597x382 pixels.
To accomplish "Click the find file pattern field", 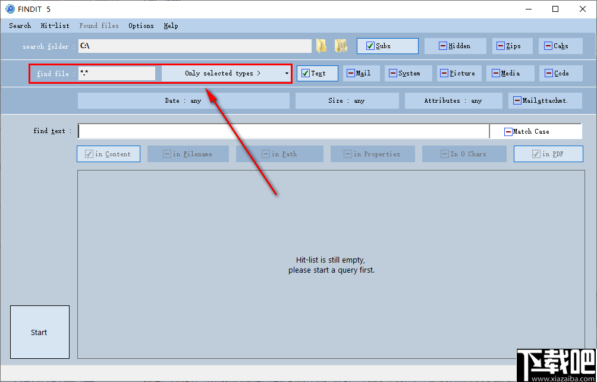I will tap(117, 74).
